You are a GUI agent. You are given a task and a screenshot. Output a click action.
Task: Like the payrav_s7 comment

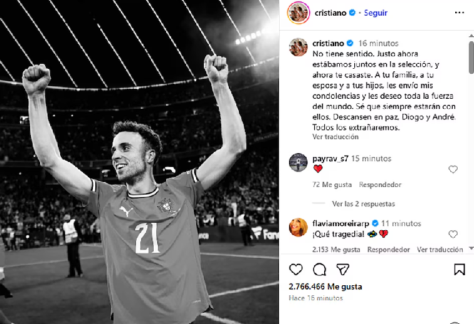click(x=453, y=170)
